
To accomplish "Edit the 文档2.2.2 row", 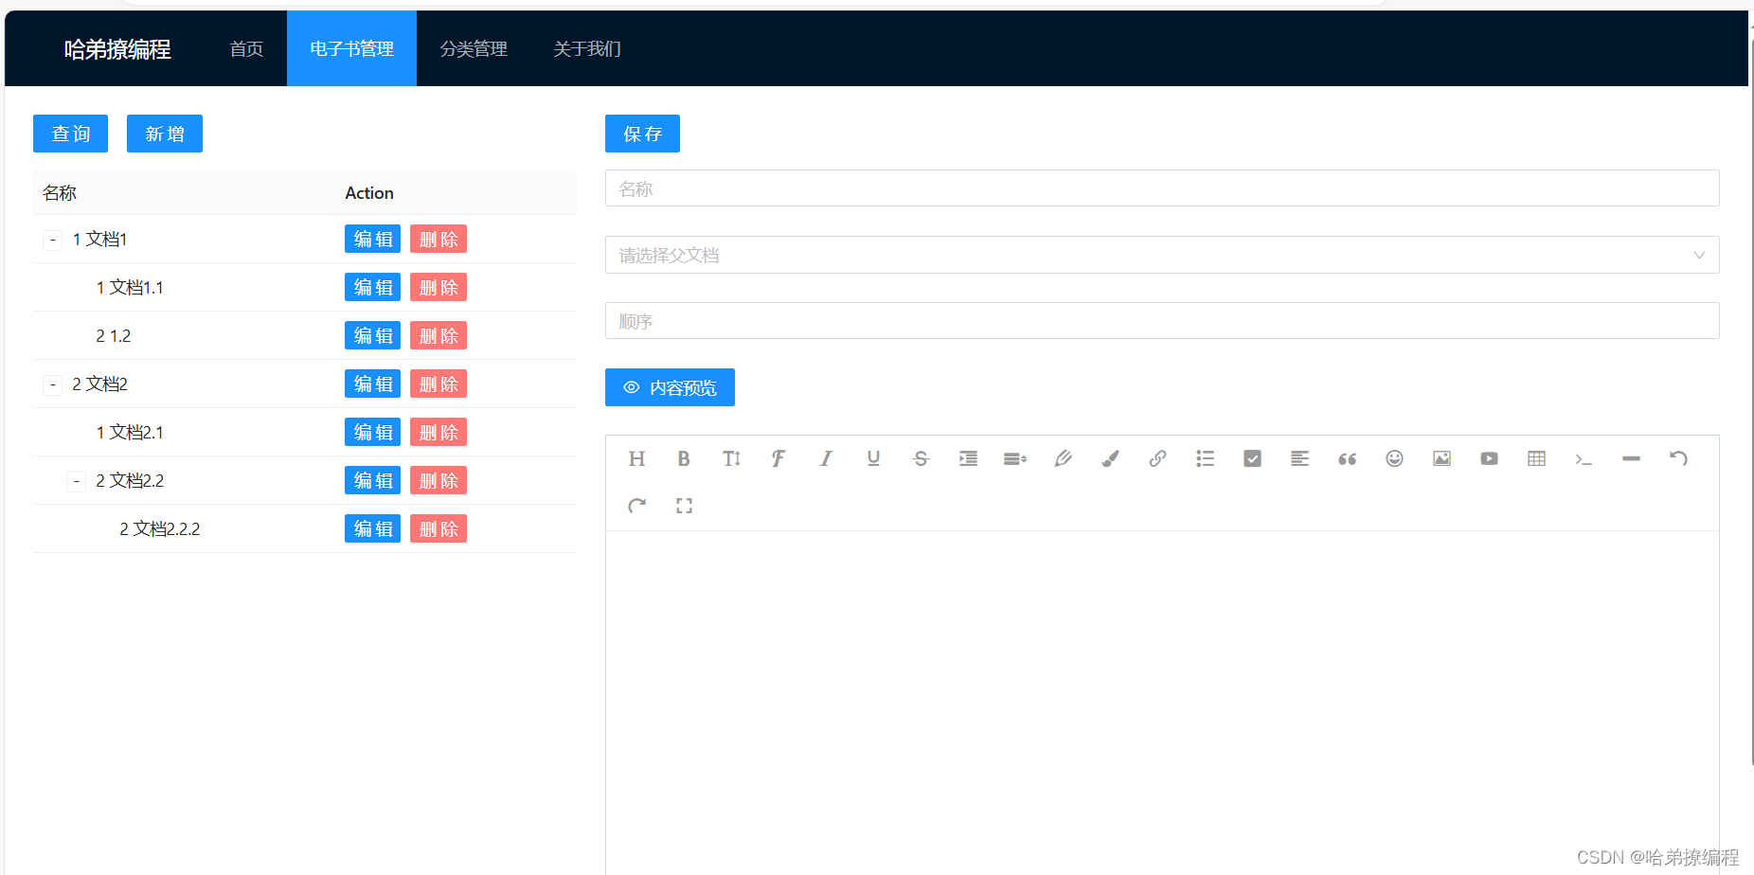I will pos(372,528).
